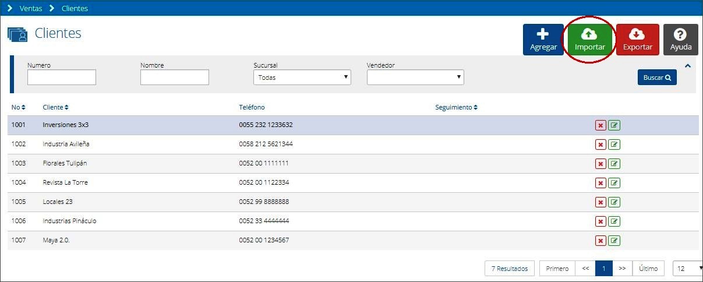Delete client Locales 23
The height and width of the screenshot is (282, 703).
tap(600, 202)
